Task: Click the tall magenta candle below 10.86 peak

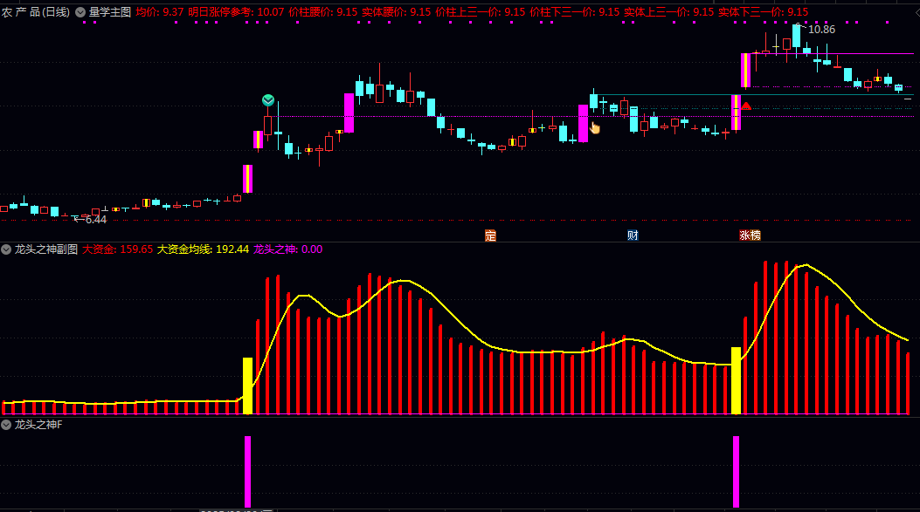Action: tap(746, 71)
